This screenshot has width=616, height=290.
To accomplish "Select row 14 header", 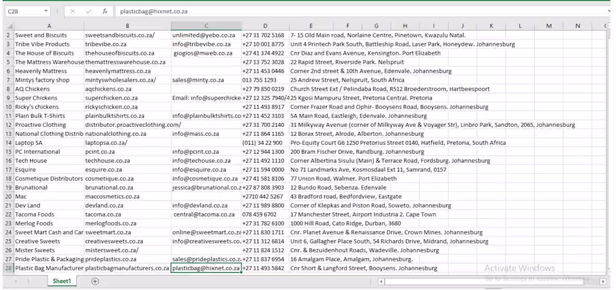I will click(9, 142).
